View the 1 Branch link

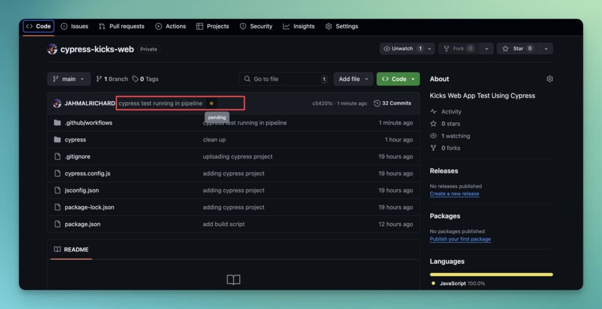pyautogui.click(x=112, y=79)
